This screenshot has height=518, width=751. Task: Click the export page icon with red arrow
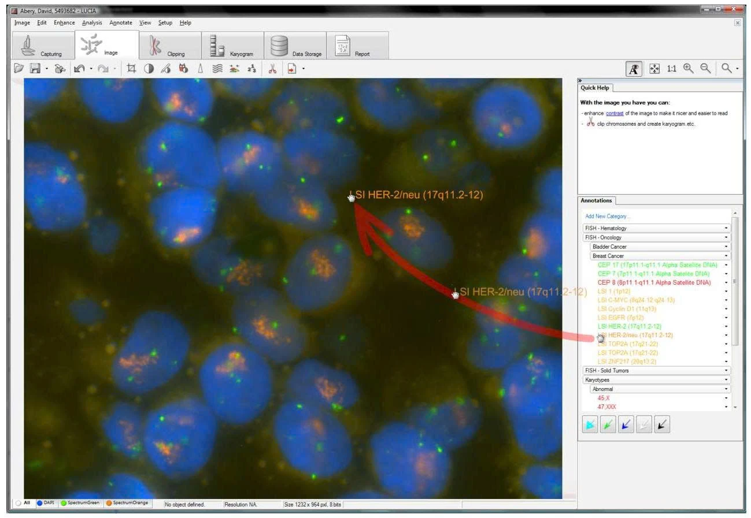click(293, 68)
